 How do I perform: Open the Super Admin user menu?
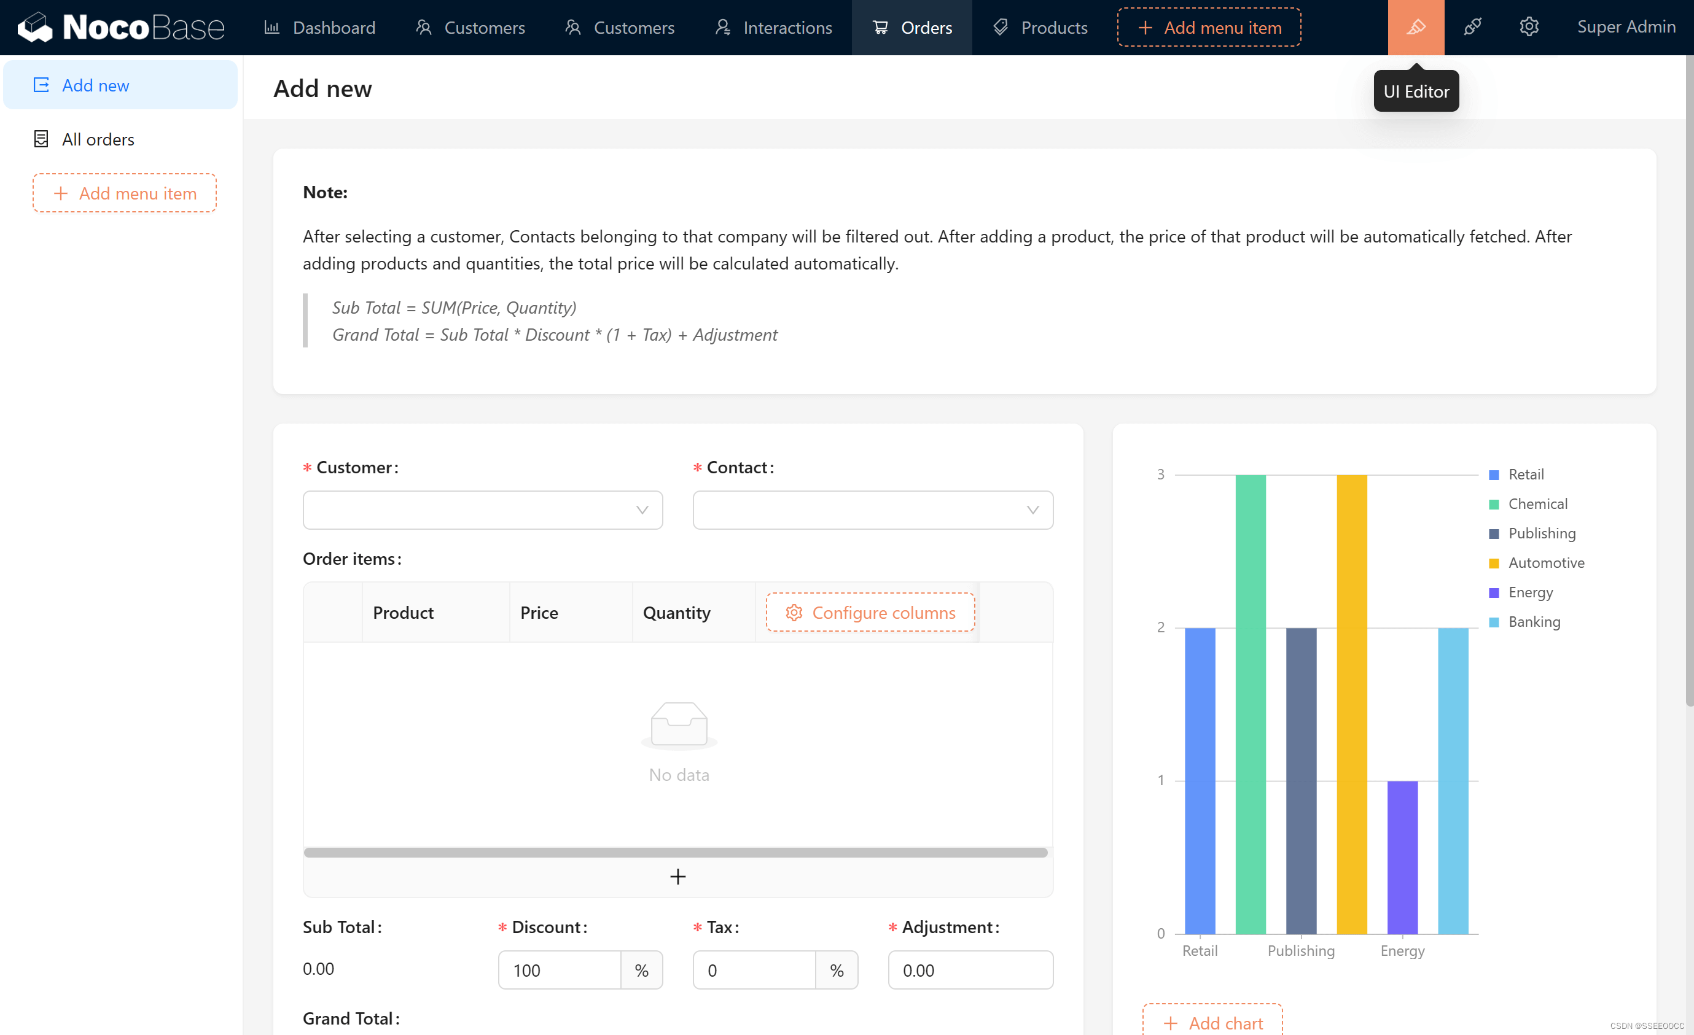(1625, 28)
